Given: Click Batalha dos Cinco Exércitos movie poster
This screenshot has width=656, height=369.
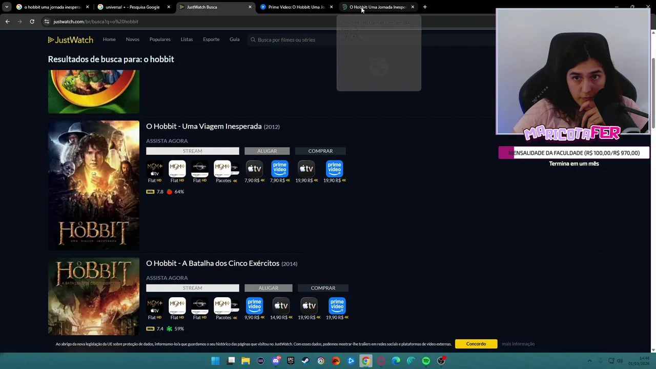Looking at the screenshot, I should (94, 297).
